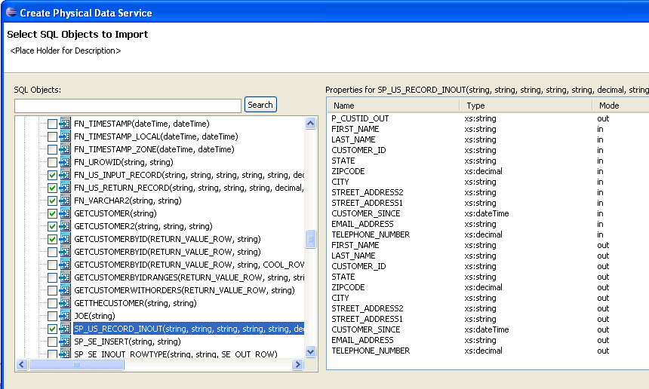The image size is (649, 389).
Task: Check the SP_SE_INSERT checkbox
Action: point(52,342)
